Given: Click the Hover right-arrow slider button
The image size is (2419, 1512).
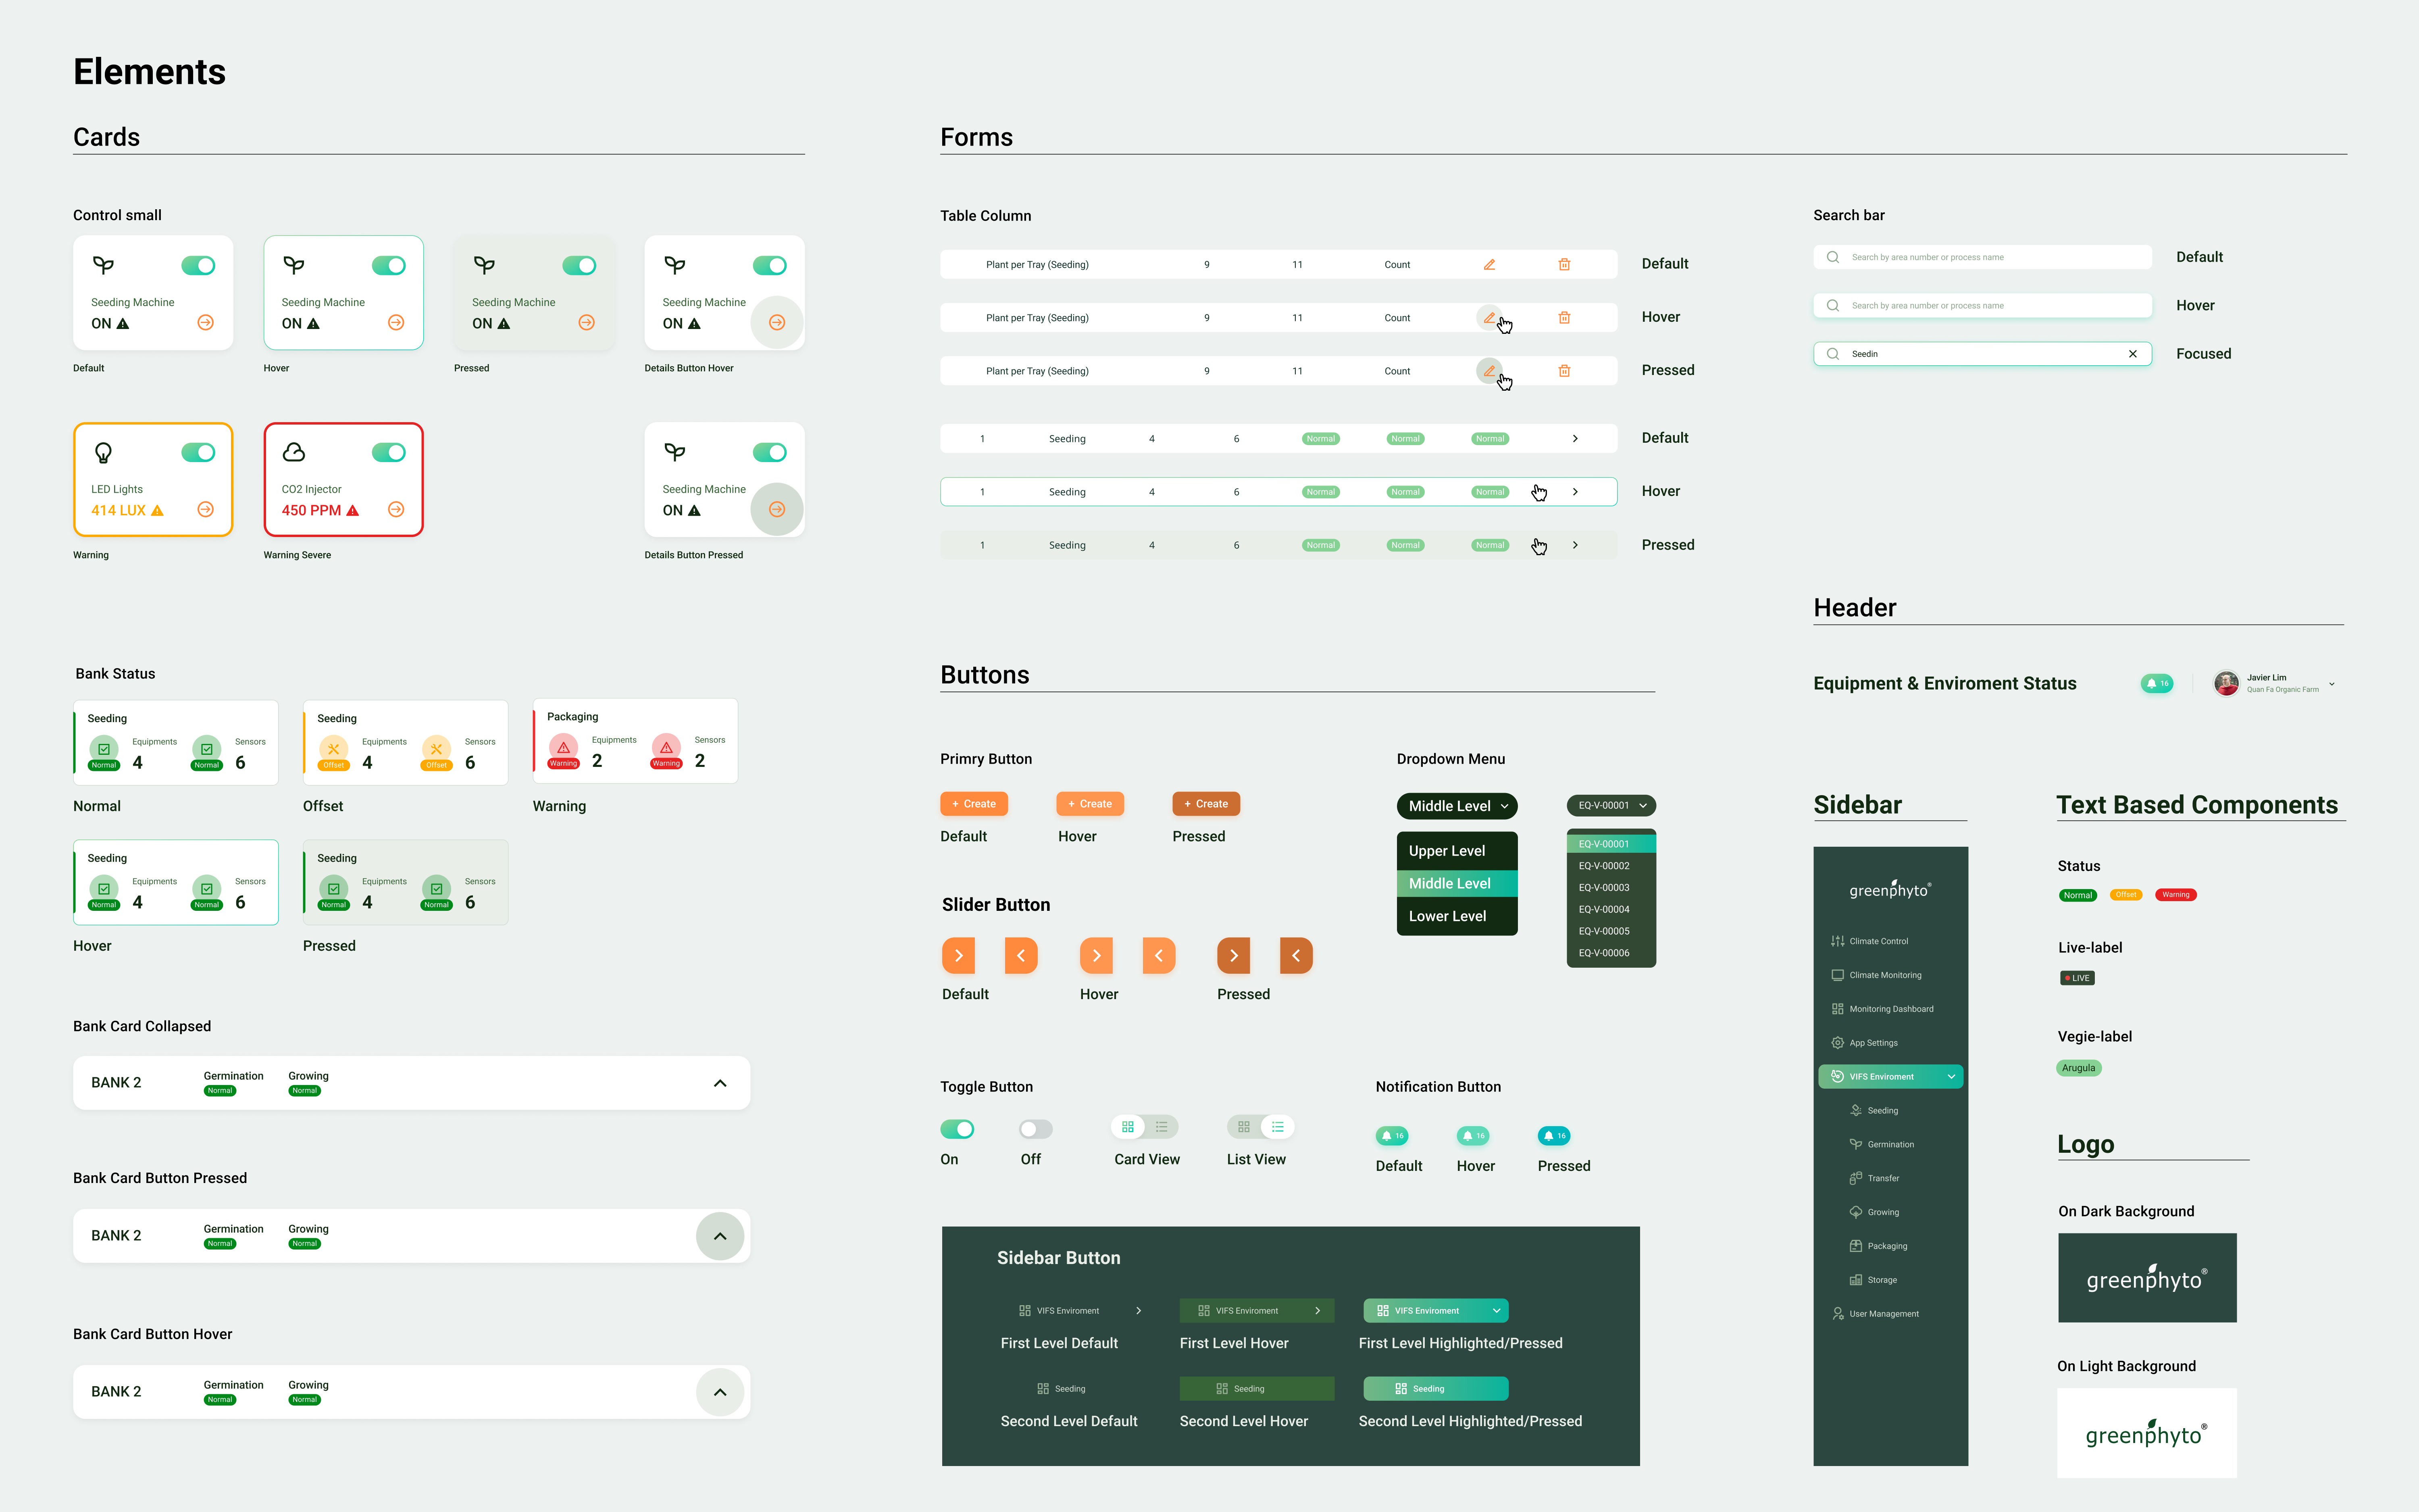Looking at the screenshot, I should (1097, 956).
